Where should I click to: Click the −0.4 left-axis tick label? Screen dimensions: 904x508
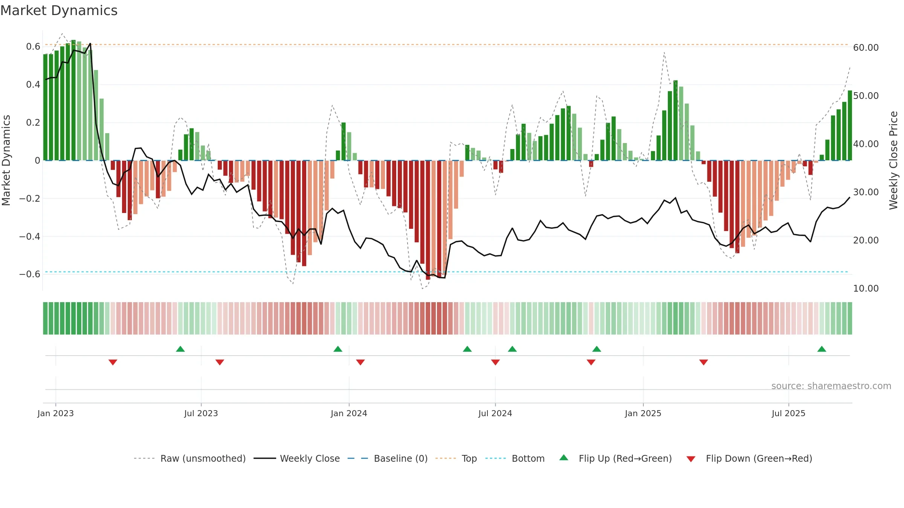tap(30, 236)
